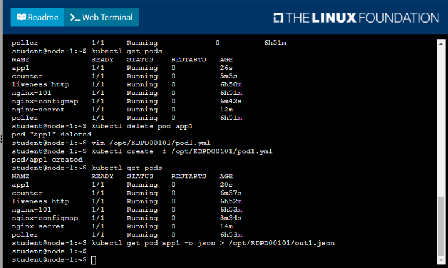The image size is (448, 268).
Task: Click the Web Terminal prompt icon
Action: click(75, 17)
